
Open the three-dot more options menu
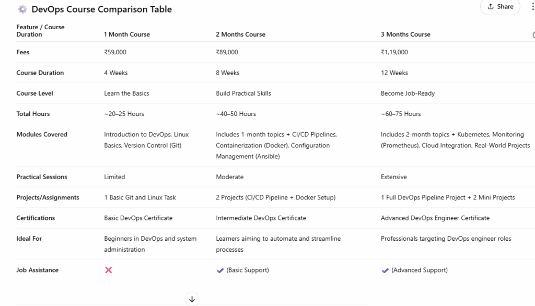tap(530, 6)
